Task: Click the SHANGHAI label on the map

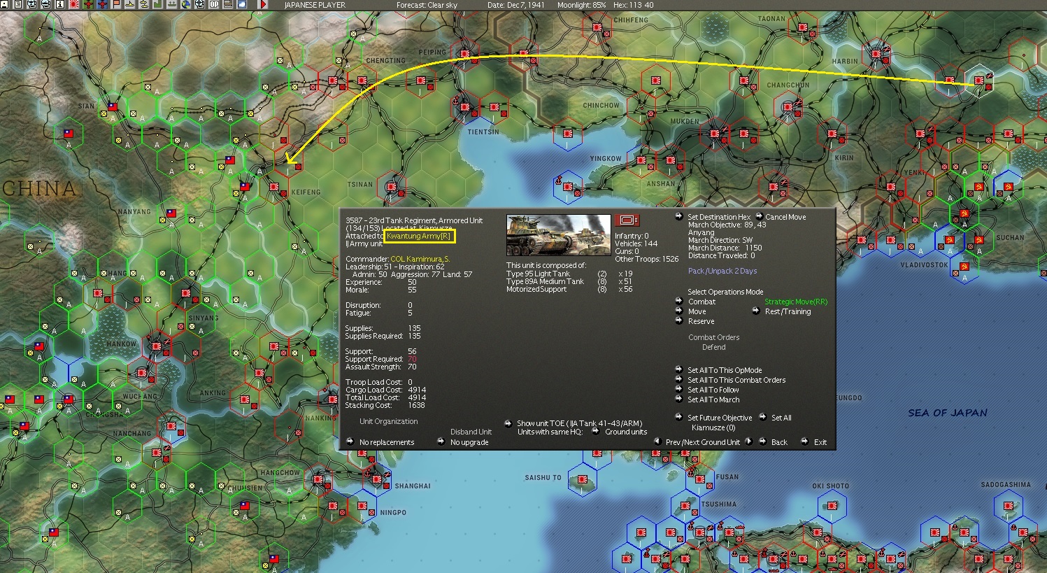Action: click(x=413, y=486)
